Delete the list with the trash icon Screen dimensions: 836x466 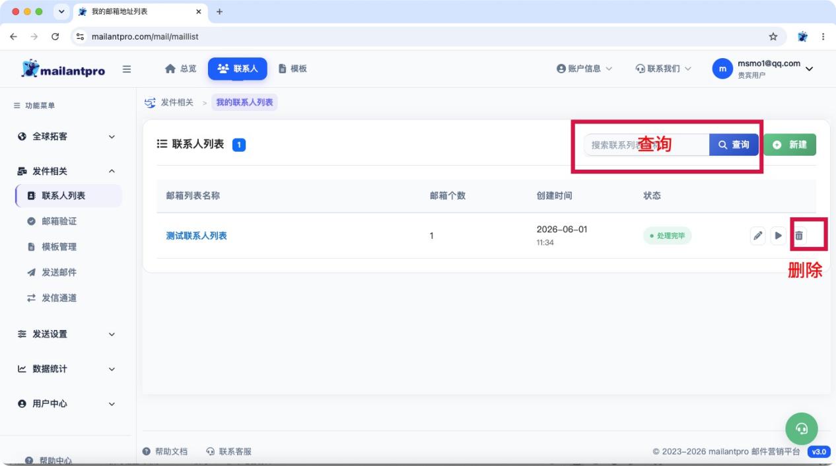click(799, 236)
